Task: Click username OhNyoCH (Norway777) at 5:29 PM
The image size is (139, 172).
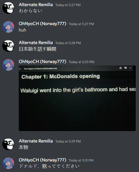Action: click(x=42, y=62)
